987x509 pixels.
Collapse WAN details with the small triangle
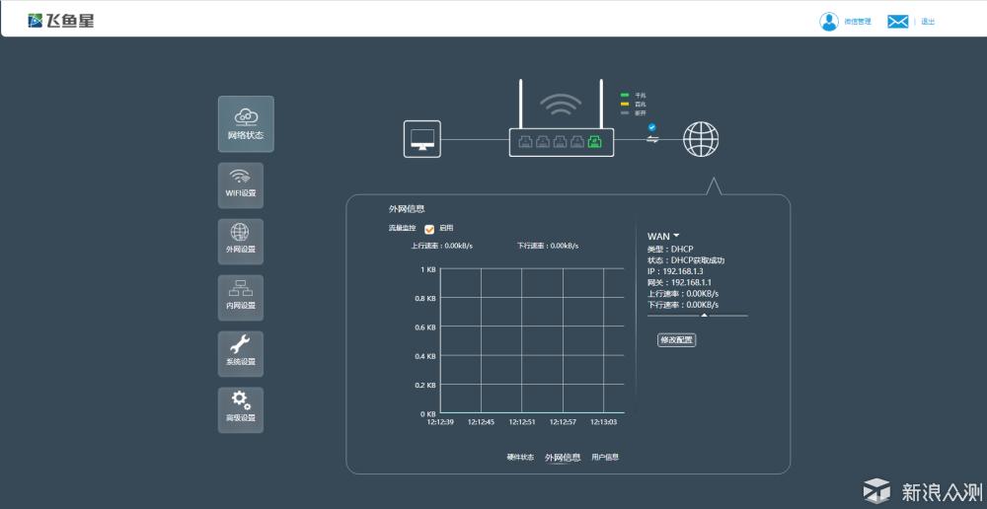point(704,315)
